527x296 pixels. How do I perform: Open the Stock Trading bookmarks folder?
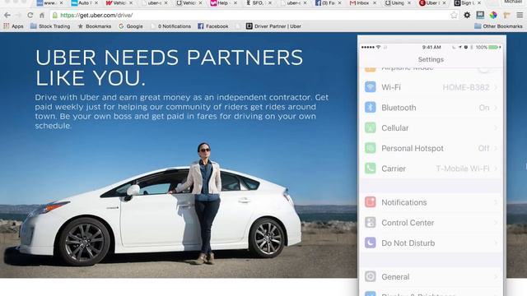coord(50,26)
